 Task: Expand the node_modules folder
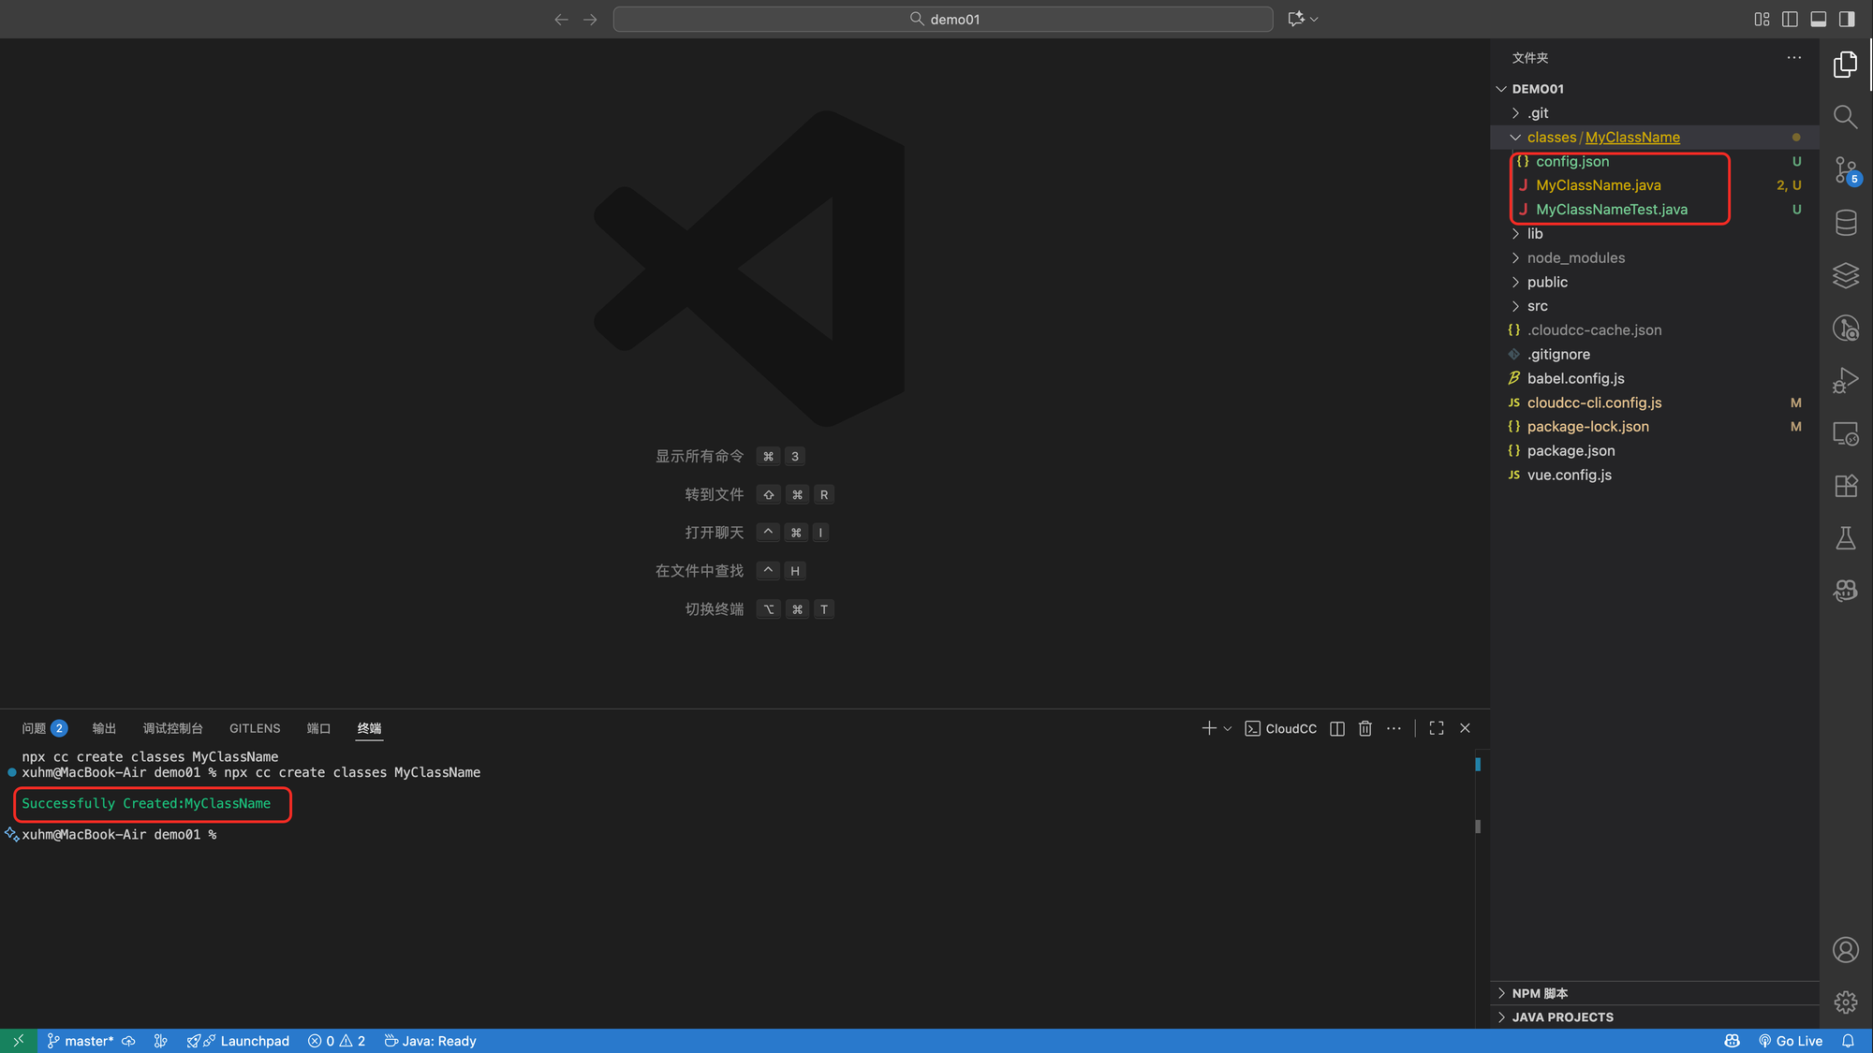click(1576, 257)
